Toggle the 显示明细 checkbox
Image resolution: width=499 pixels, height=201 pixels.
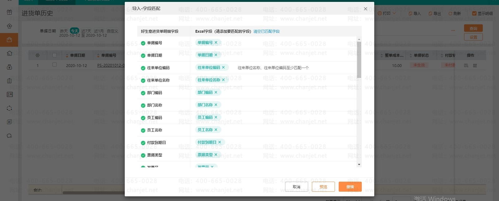click(x=474, y=13)
